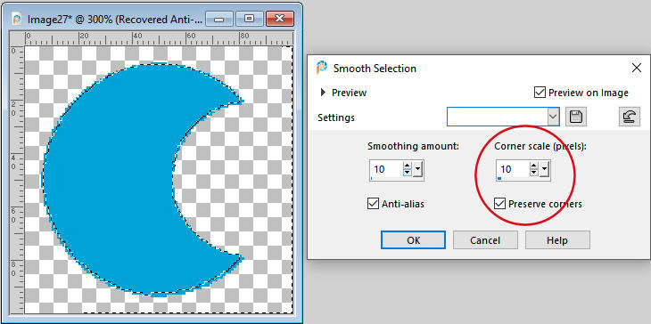This screenshot has width=651, height=324.
Task: Click OK to apply smoothing
Action: pos(413,240)
